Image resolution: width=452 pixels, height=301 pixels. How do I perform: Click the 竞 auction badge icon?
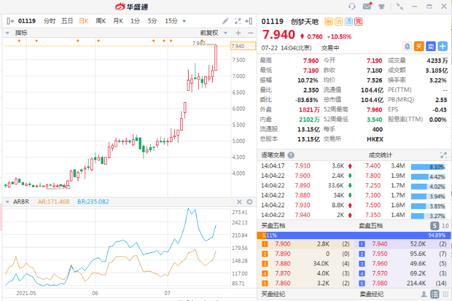point(359,22)
